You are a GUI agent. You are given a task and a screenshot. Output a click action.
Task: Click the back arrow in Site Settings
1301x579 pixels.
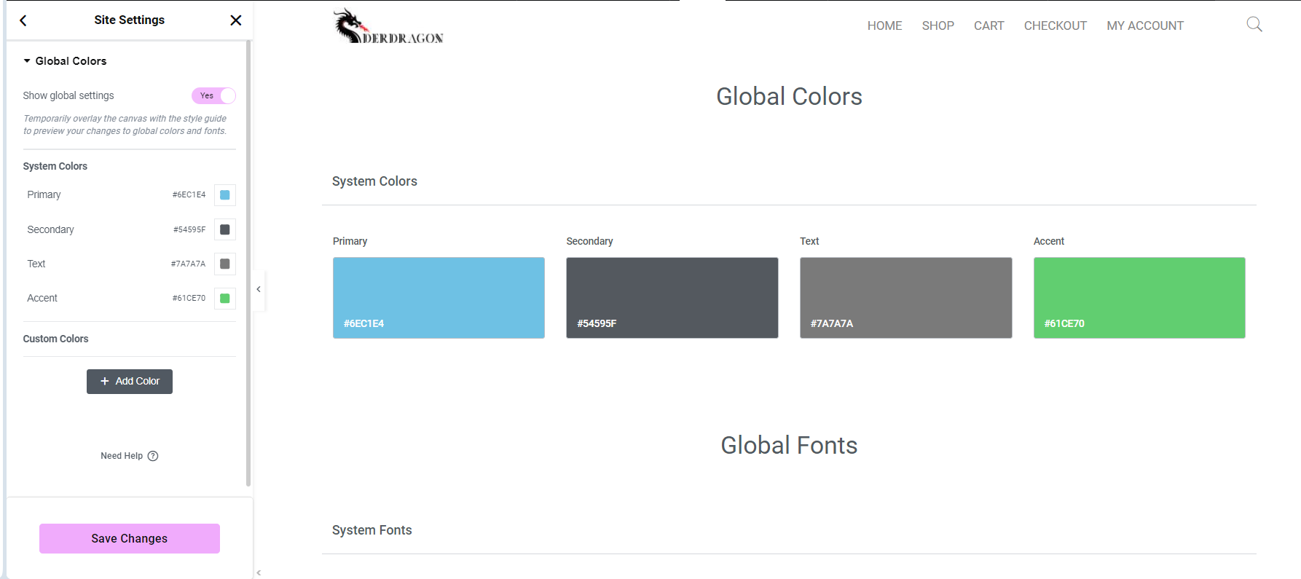(x=23, y=20)
